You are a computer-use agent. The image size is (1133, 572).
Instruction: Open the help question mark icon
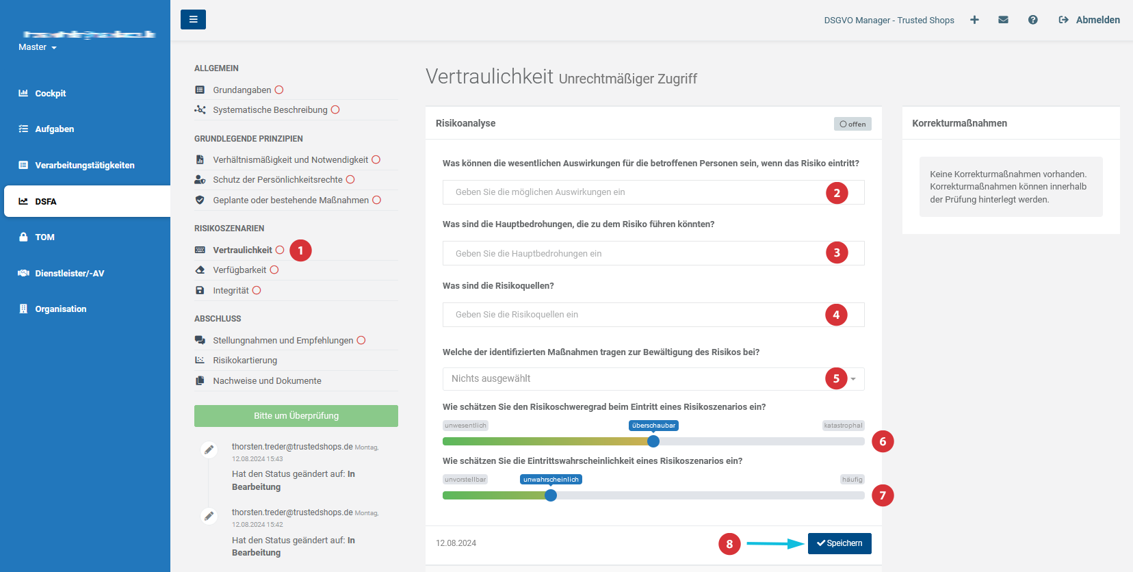(1032, 20)
